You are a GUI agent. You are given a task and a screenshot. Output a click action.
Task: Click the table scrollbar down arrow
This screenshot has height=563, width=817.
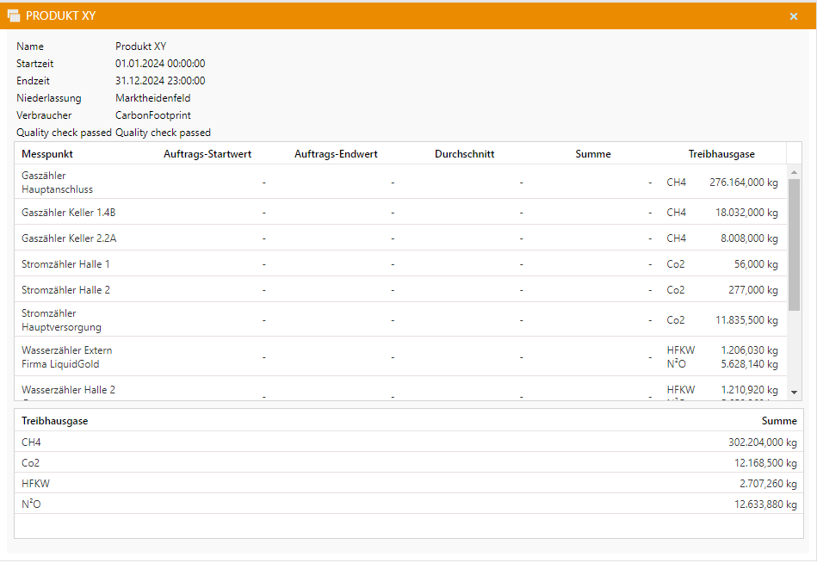(794, 392)
